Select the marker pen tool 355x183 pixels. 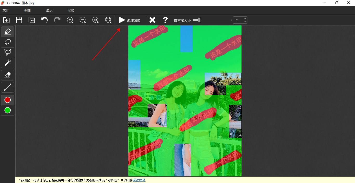tap(8, 32)
